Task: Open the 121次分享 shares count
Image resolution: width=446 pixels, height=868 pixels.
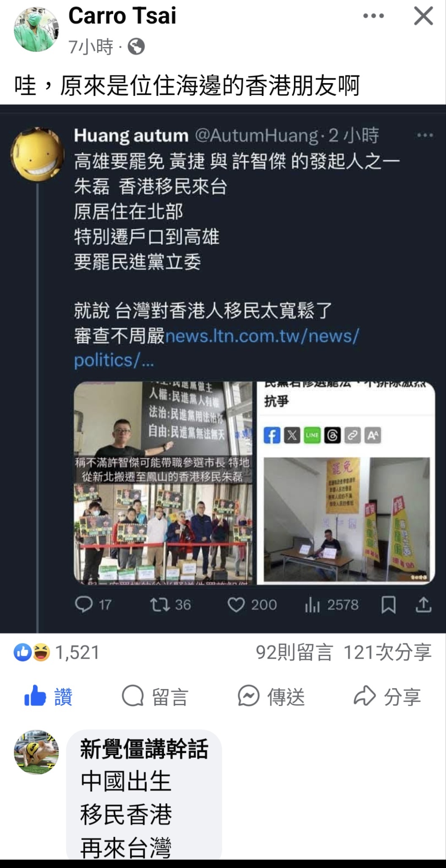Action: (387, 652)
